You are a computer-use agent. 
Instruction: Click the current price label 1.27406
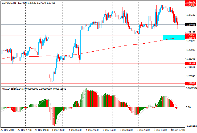(x=191, y=24)
